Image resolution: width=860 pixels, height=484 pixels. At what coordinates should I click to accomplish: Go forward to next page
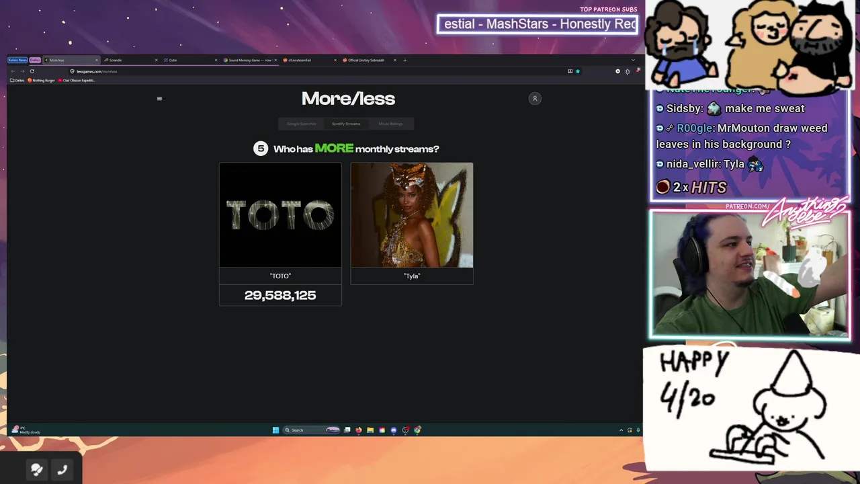point(22,71)
